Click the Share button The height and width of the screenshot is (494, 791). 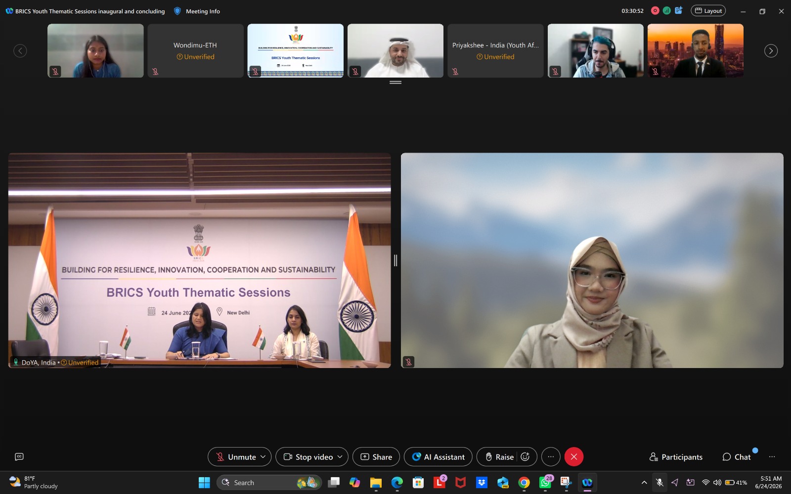[x=376, y=457]
